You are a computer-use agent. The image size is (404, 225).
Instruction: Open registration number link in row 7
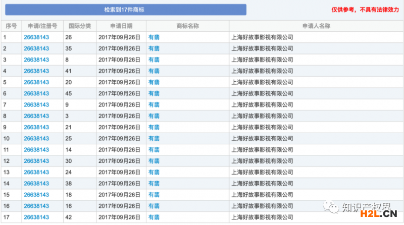[36, 105]
